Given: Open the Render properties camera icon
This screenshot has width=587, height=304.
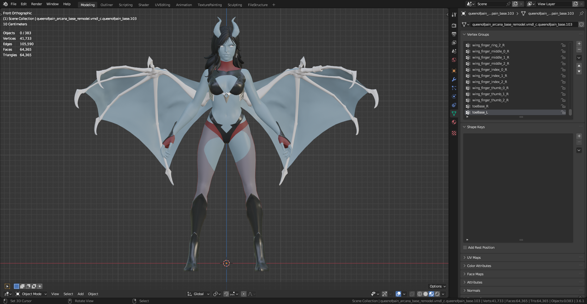Looking at the screenshot, I should pyautogui.click(x=454, y=26).
